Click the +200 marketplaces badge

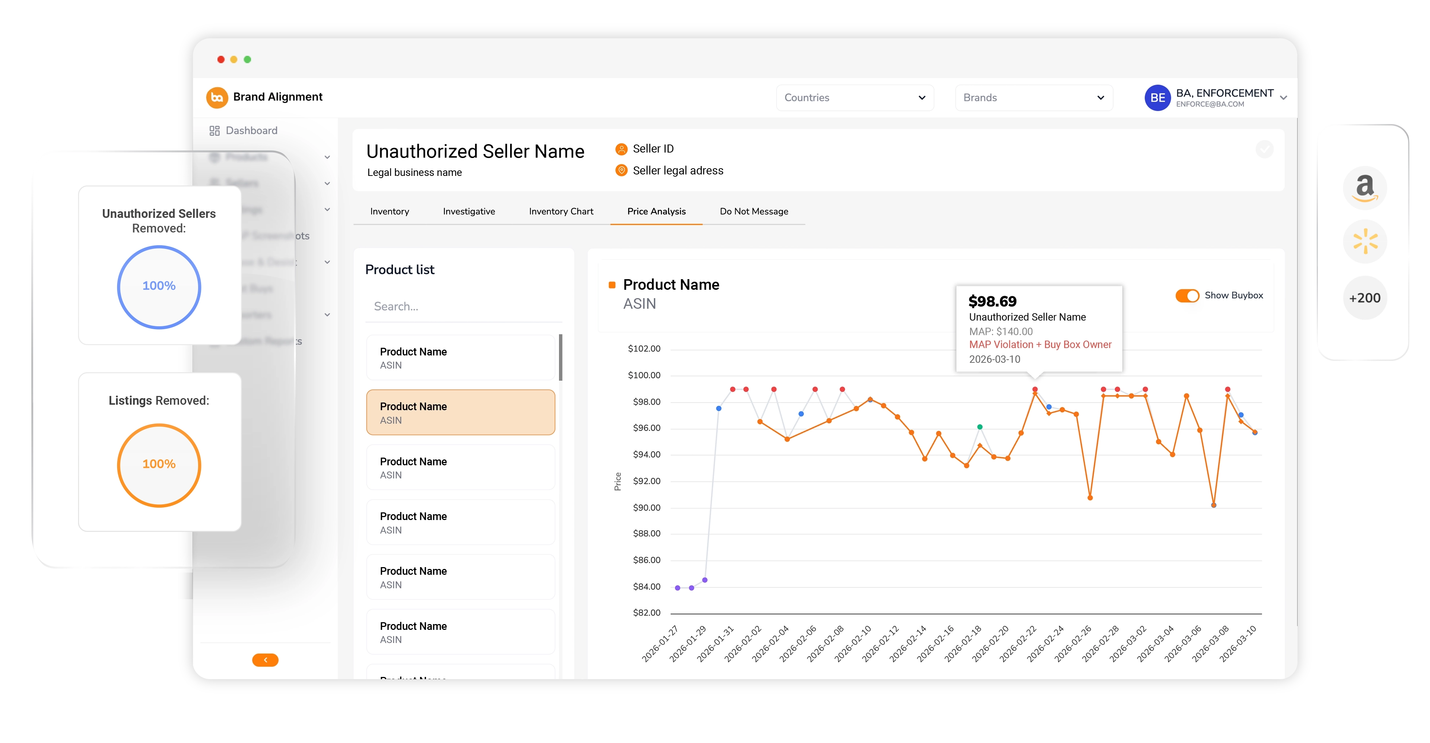pyautogui.click(x=1364, y=298)
